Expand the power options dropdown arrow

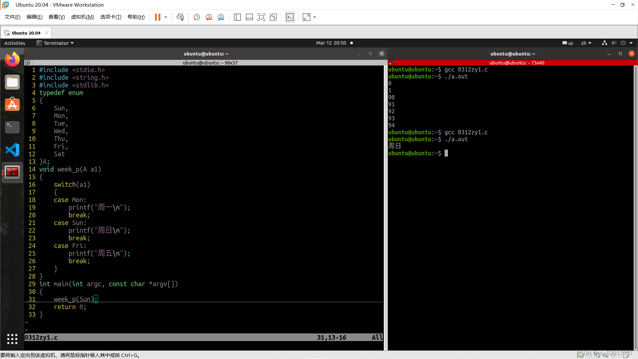click(x=166, y=17)
